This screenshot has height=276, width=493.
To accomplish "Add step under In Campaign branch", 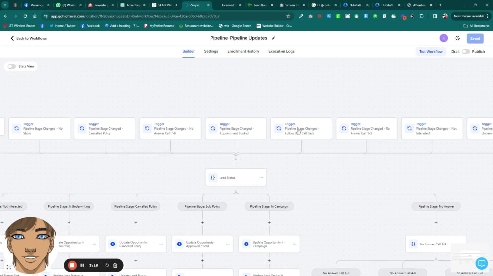I will point(269,223).
